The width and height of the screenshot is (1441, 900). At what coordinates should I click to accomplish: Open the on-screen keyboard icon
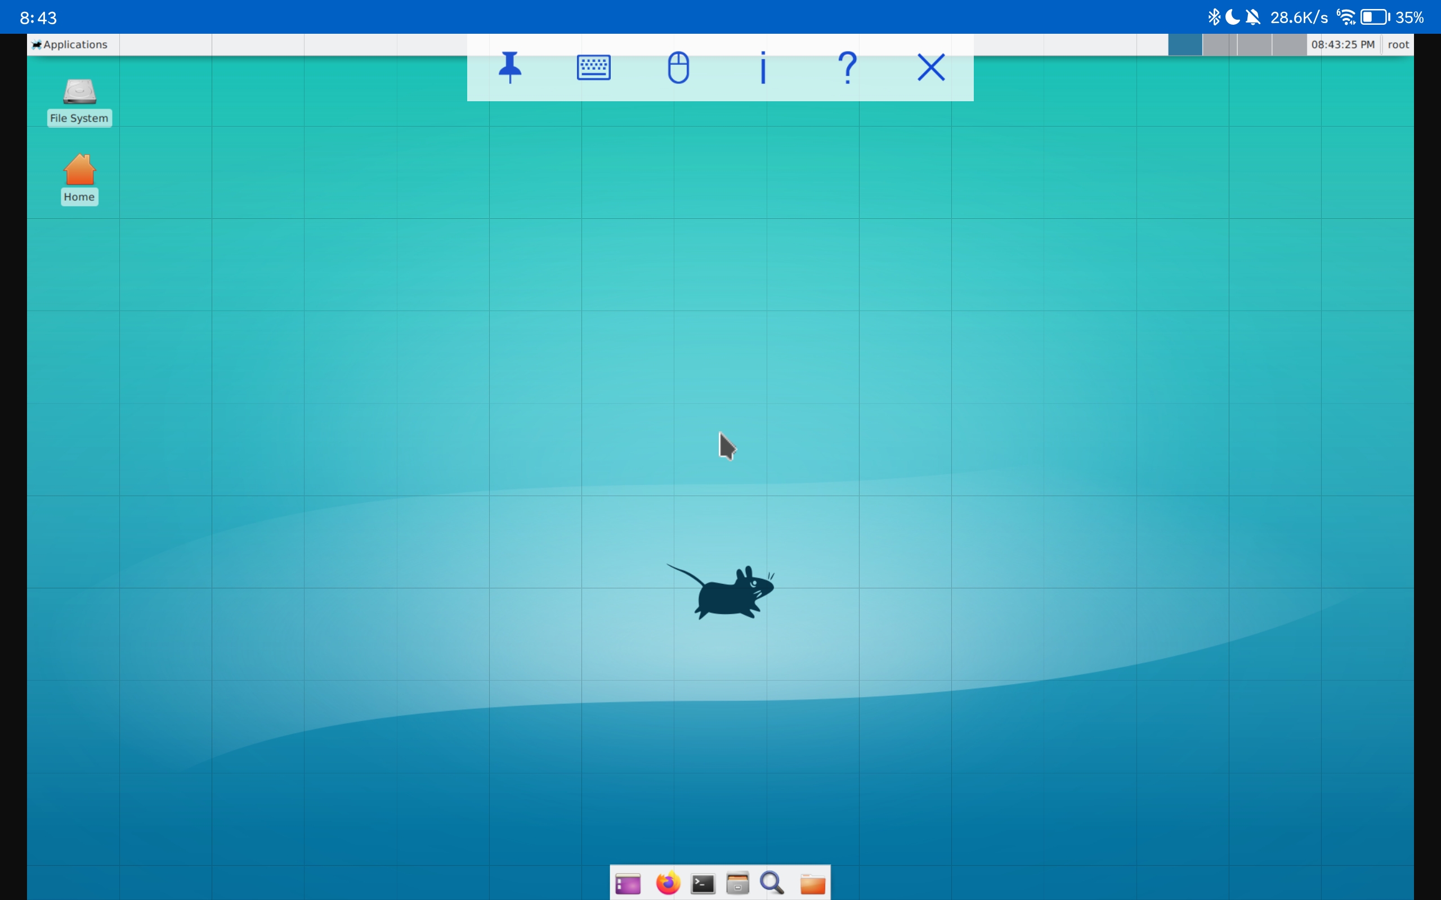pos(594,67)
